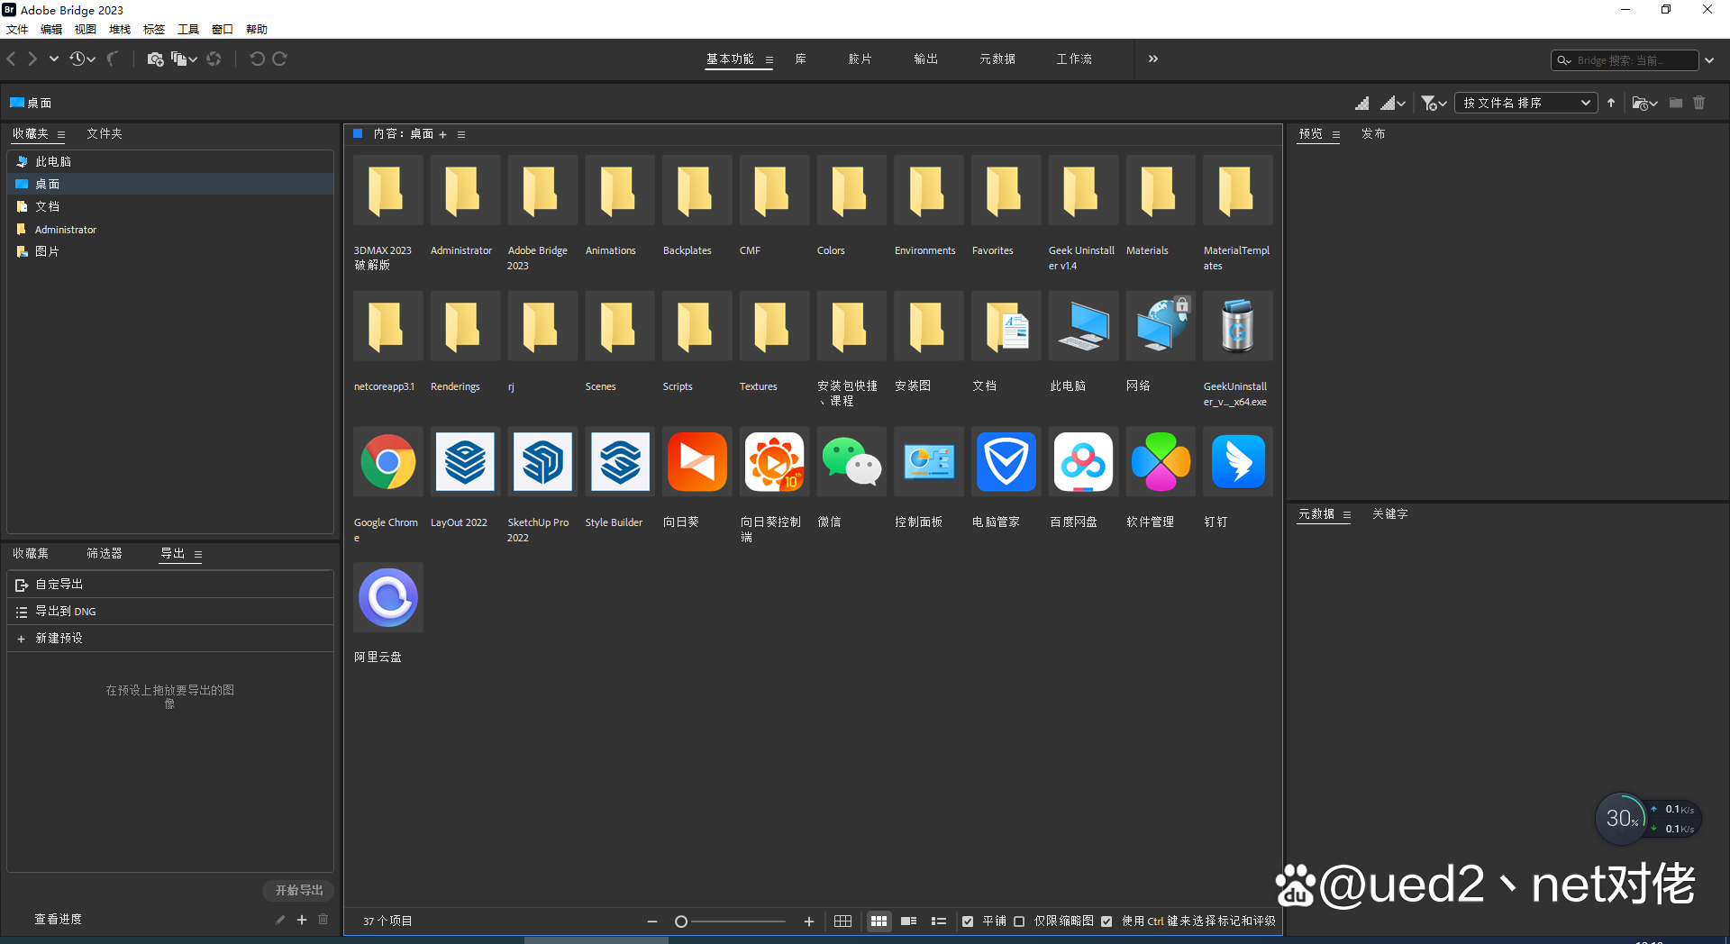The height and width of the screenshot is (944, 1730).
Task: Open the 工具 menu
Action: click(188, 30)
